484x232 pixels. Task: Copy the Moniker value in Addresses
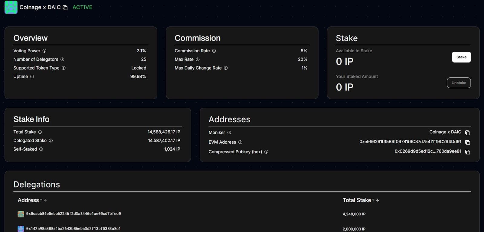pyautogui.click(x=467, y=132)
